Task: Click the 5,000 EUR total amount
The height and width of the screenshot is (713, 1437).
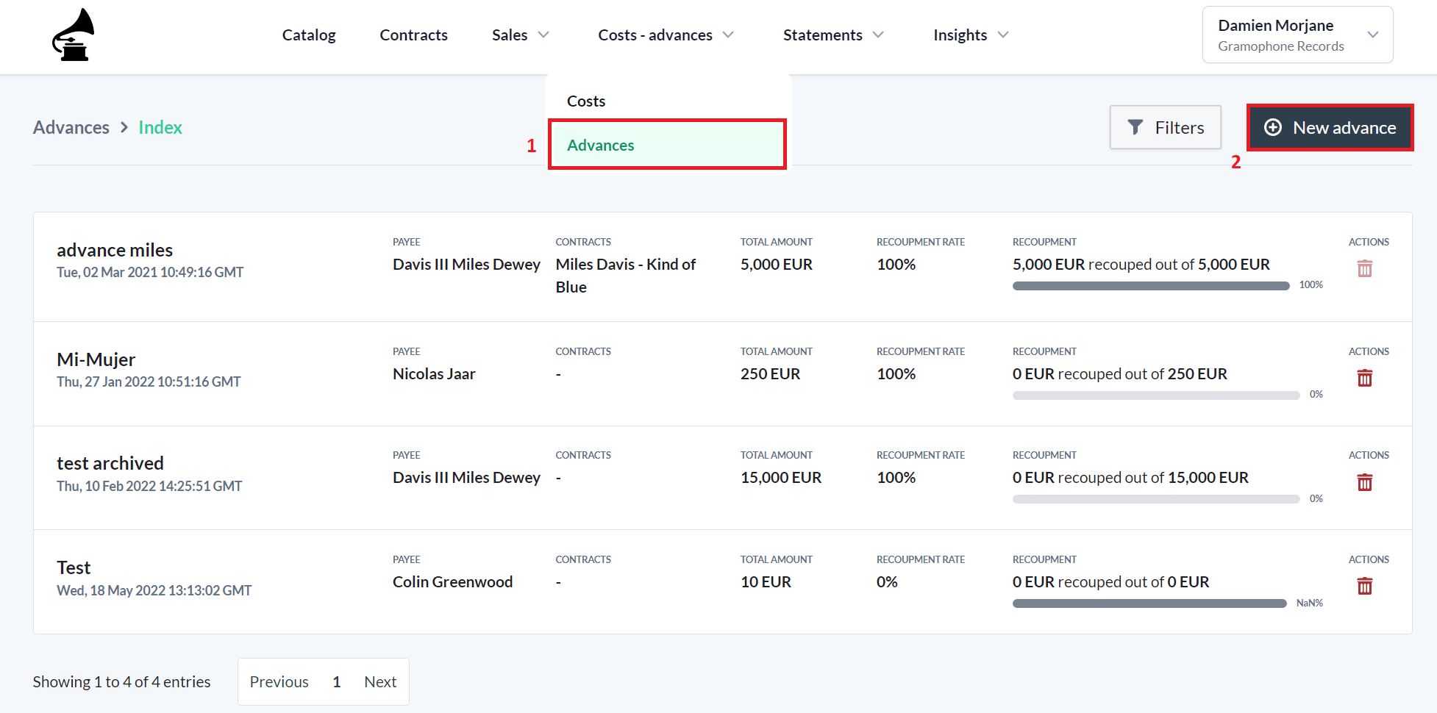Action: [x=777, y=264]
